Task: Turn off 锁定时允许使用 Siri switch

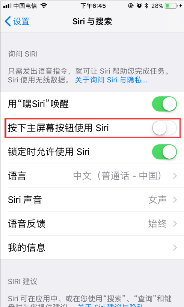Action: 164,152
